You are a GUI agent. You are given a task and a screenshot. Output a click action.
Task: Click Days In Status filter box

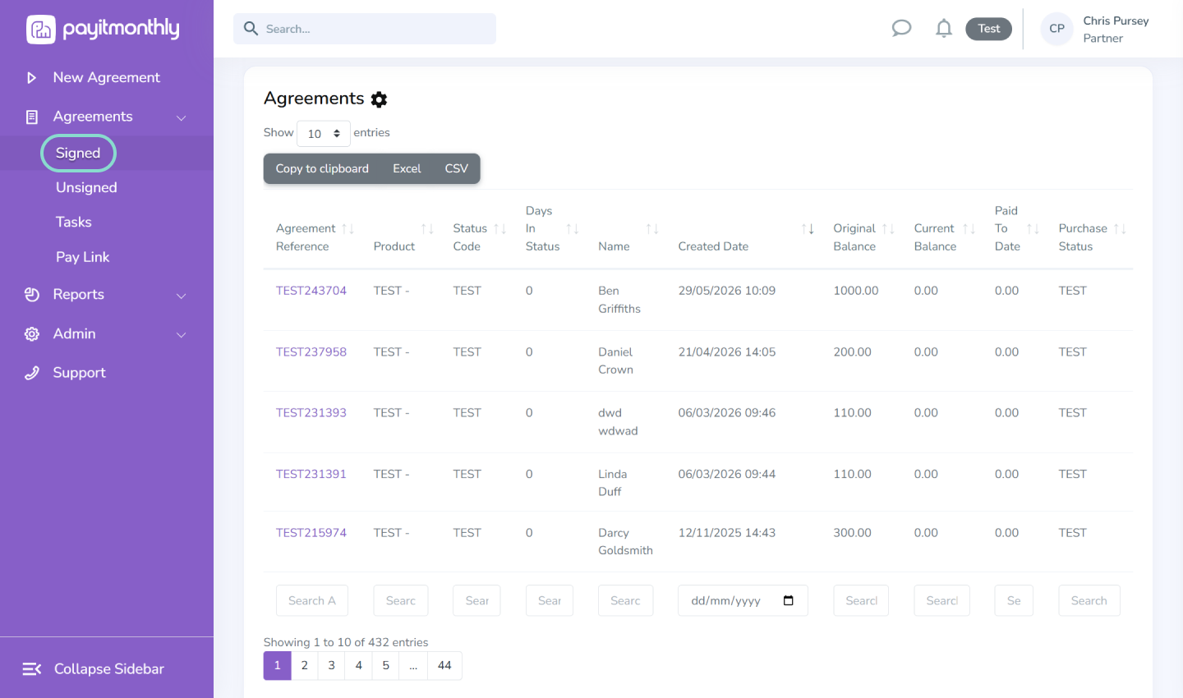click(x=550, y=601)
